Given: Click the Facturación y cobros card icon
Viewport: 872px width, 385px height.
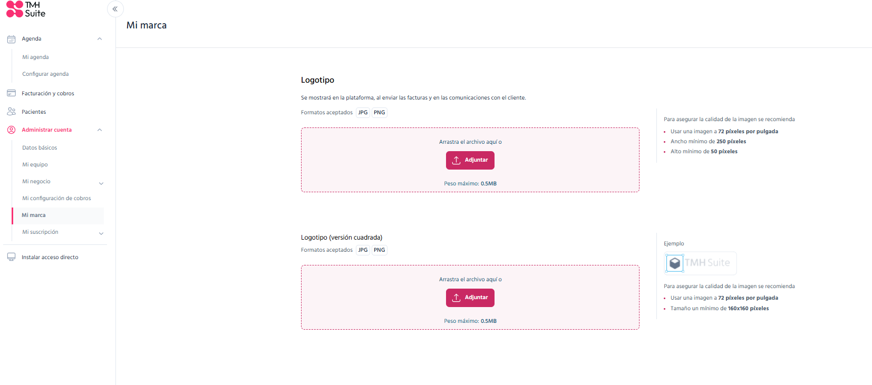Looking at the screenshot, I should point(11,93).
